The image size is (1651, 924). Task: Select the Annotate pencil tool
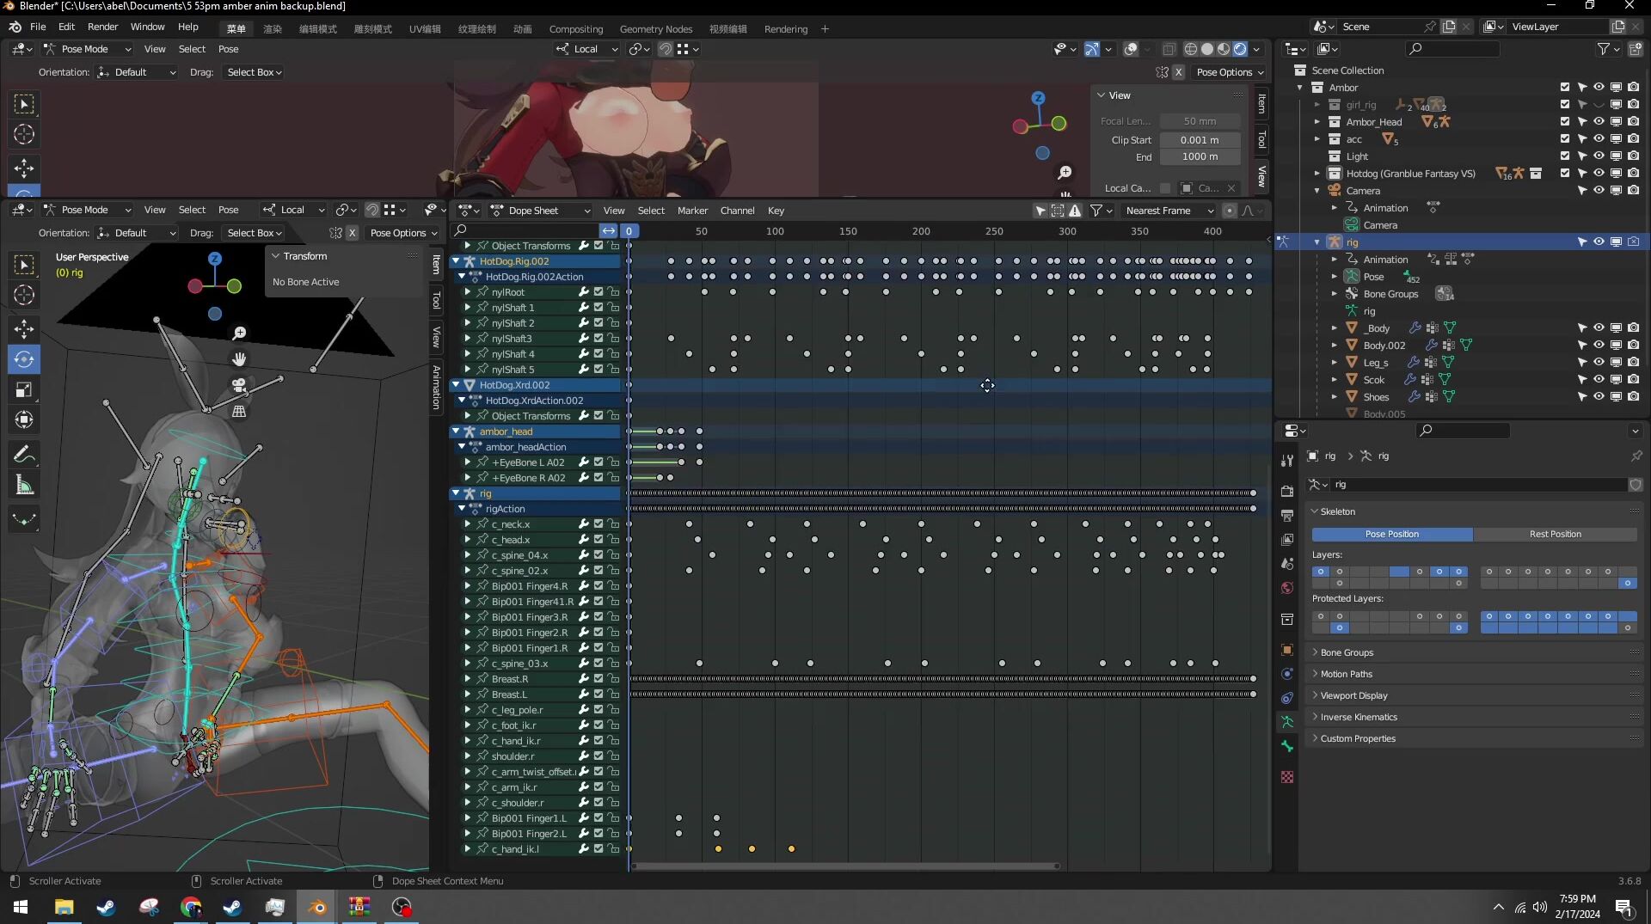tap(24, 454)
